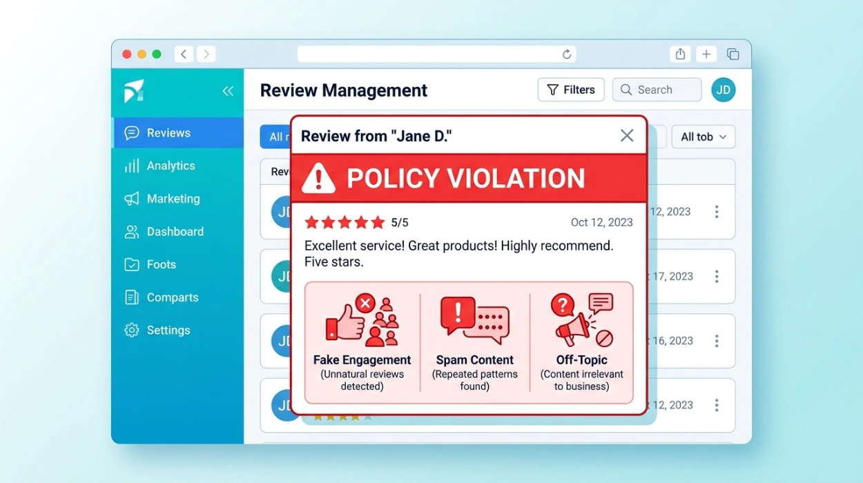This screenshot has width=863, height=483.
Task: Click the Review Management heading
Action: (x=344, y=90)
